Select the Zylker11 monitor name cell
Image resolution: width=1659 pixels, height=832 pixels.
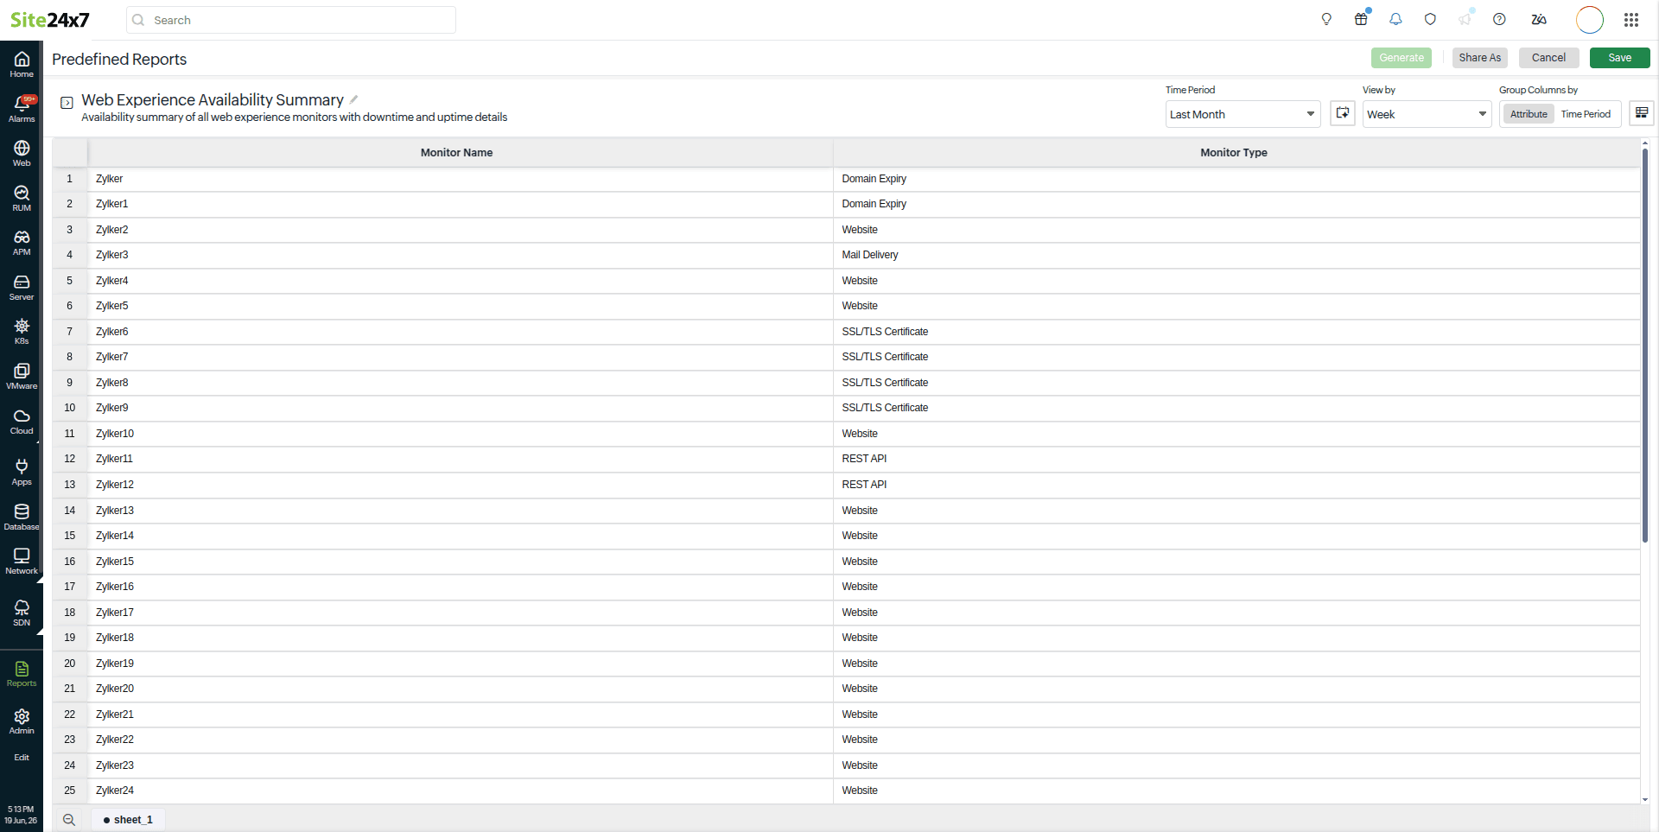pyautogui.click(x=460, y=459)
